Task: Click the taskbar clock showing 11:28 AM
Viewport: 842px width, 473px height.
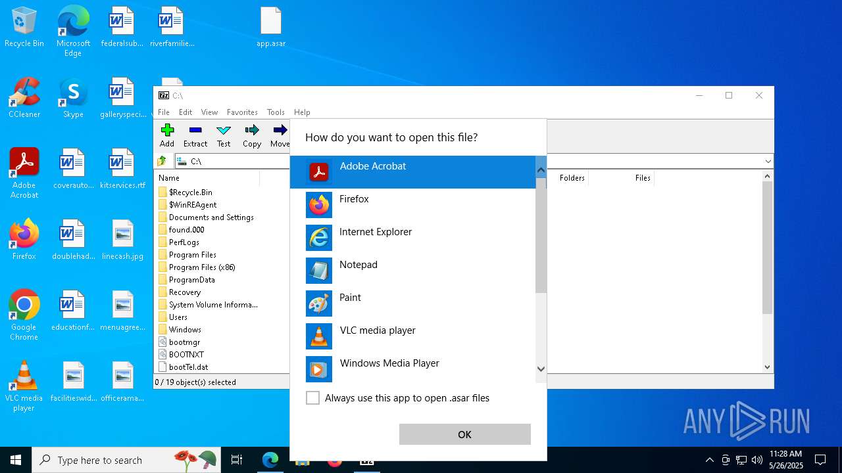Action: point(785,460)
